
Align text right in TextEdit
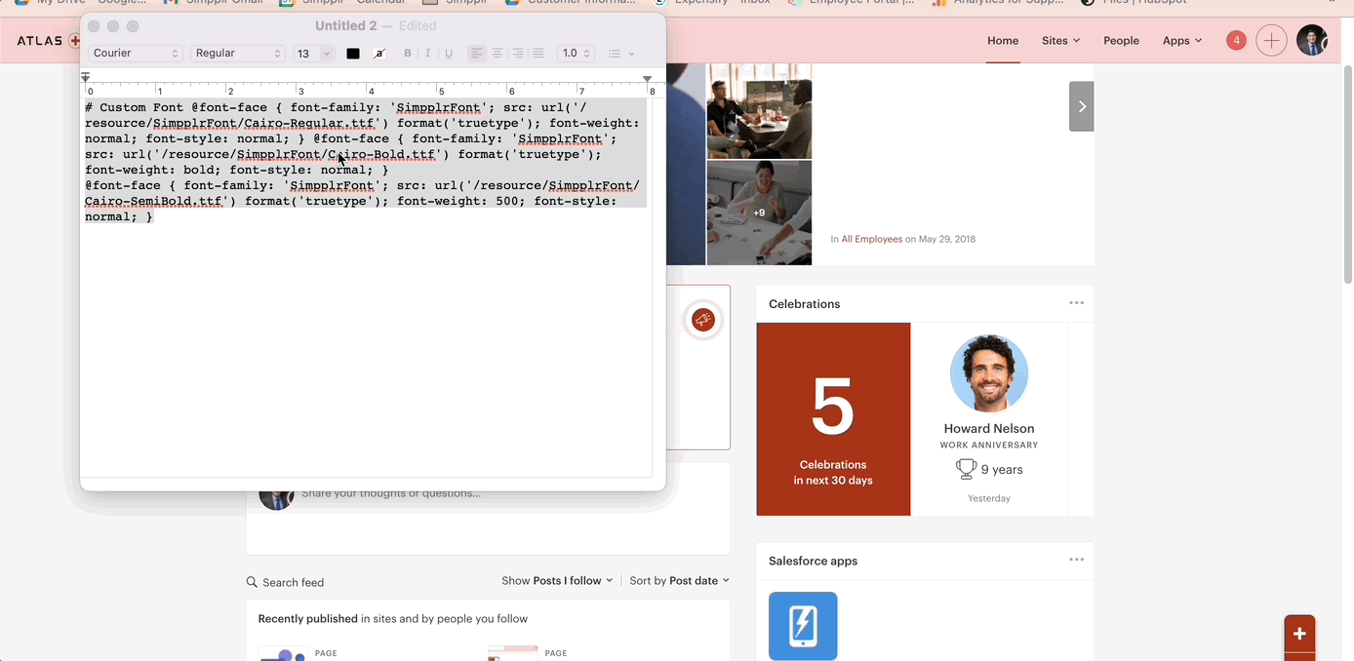(x=517, y=54)
